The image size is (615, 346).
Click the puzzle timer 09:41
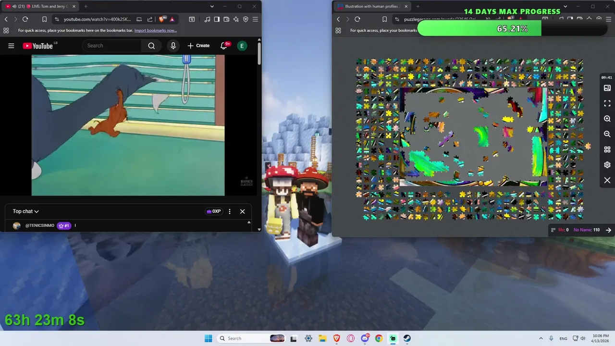(606, 77)
